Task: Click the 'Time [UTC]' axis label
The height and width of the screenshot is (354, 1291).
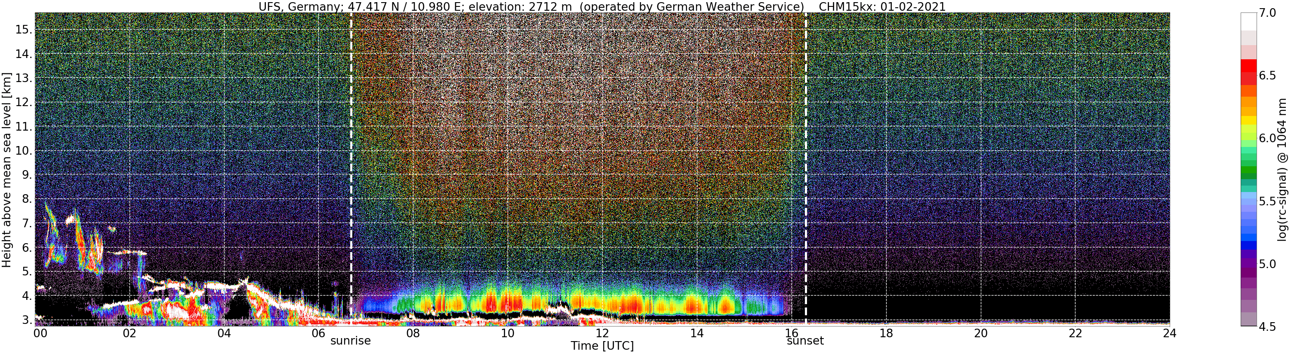Action: pos(602,346)
